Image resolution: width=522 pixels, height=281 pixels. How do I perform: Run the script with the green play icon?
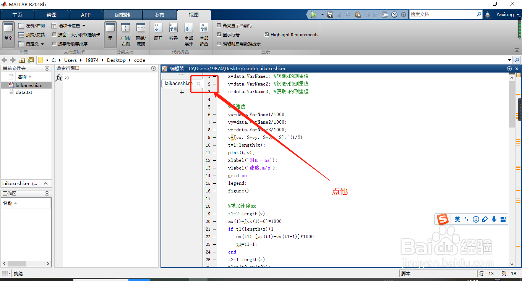[314, 15]
